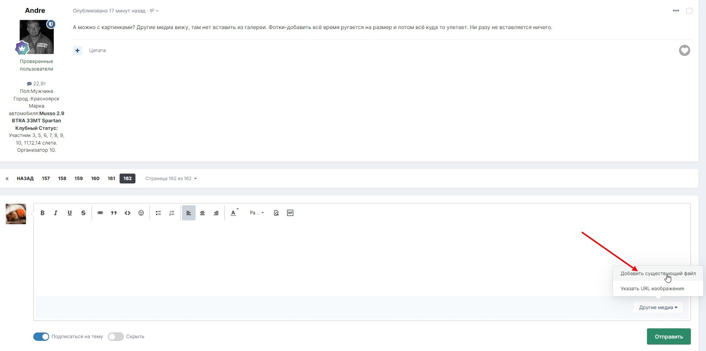
Task: Open the text color picker
Action: pyautogui.click(x=234, y=213)
